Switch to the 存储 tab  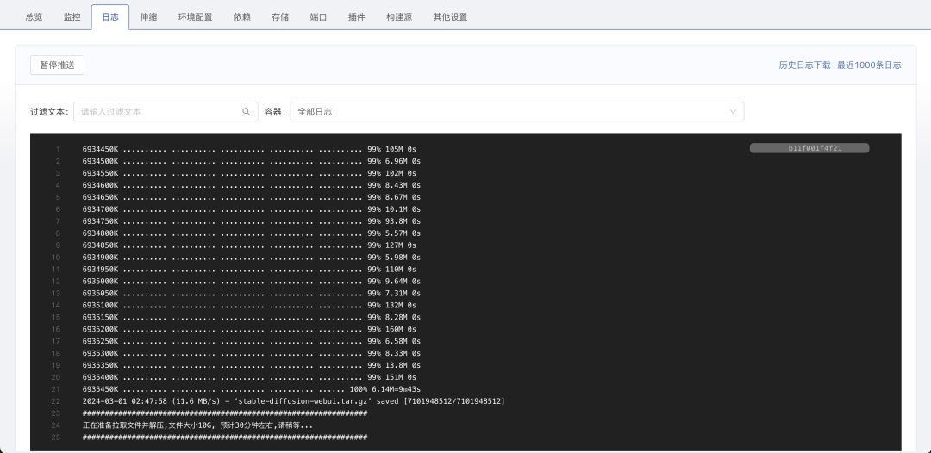(280, 17)
